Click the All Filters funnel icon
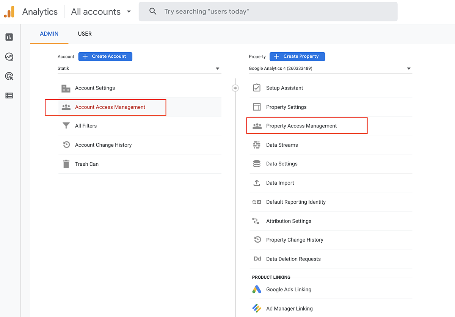The height and width of the screenshot is (317, 455). (x=66, y=126)
